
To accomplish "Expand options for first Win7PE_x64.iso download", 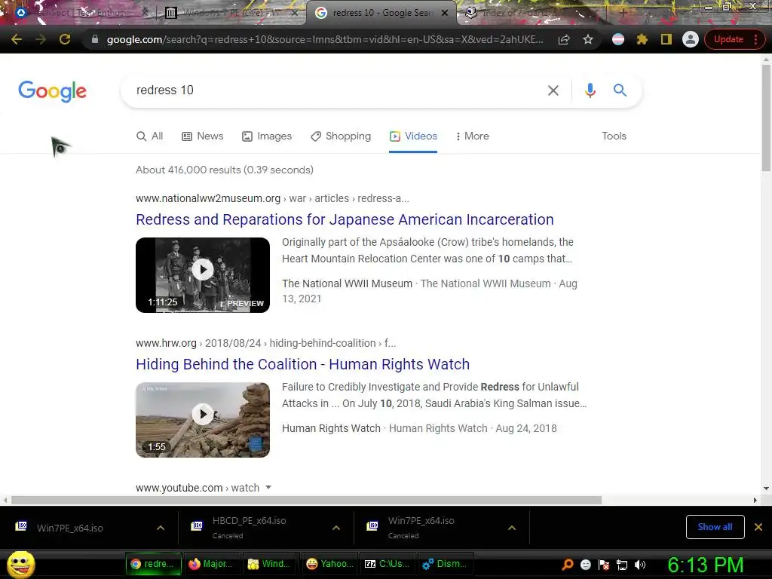I will tap(161, 528).
